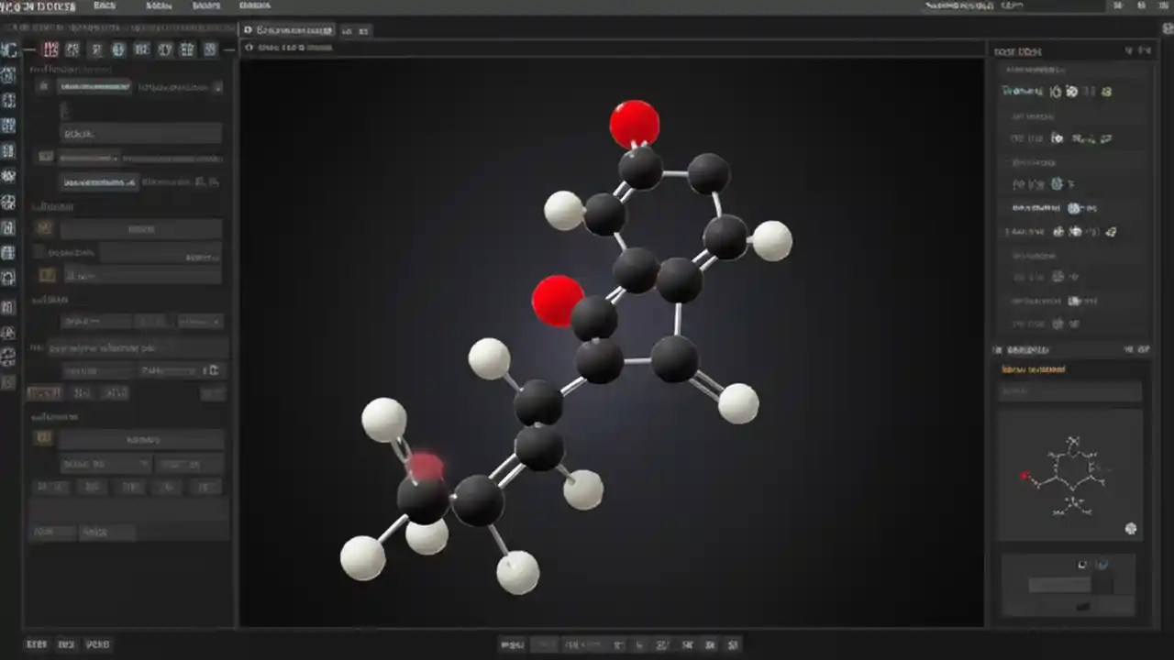Switch to the molecule viewer tab above the canvas
The width and height of the screenshot is (1174, 660).
[x=286, y=30]
